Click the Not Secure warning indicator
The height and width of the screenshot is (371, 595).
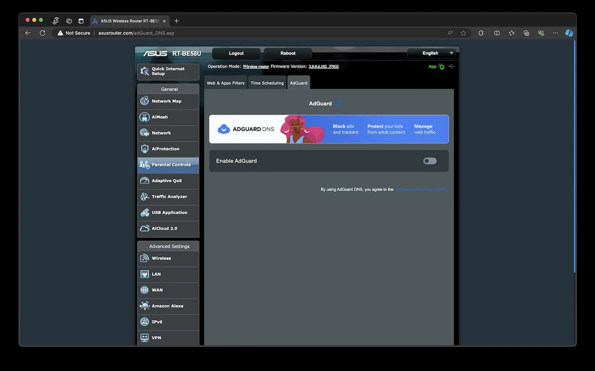click(74, 33)
